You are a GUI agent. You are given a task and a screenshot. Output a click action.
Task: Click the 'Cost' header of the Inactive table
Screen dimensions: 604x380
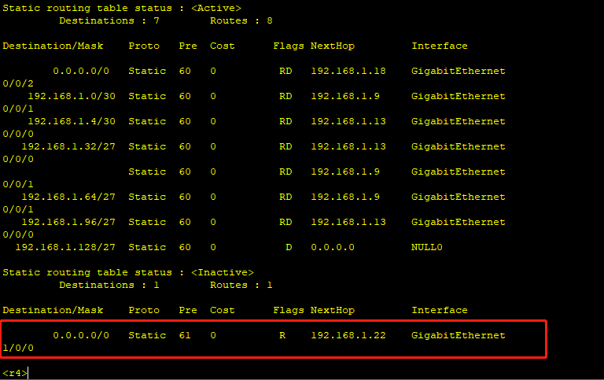pyautogui.click(x=223, y=310)
